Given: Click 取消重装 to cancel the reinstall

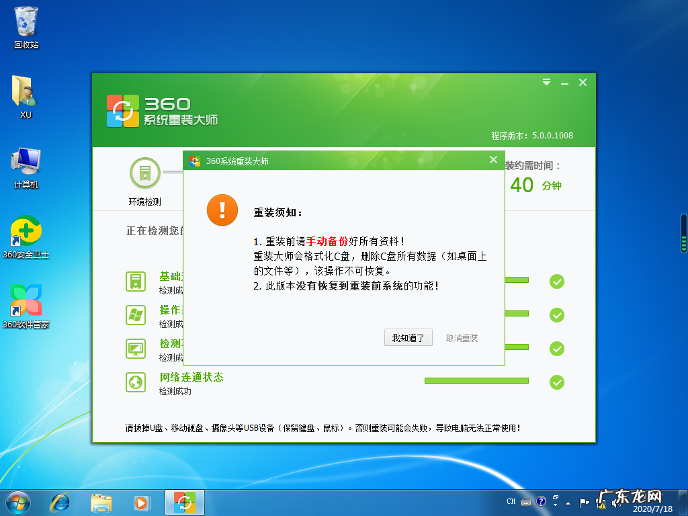Looking at the screenshot, I should (x=462, y=337).
